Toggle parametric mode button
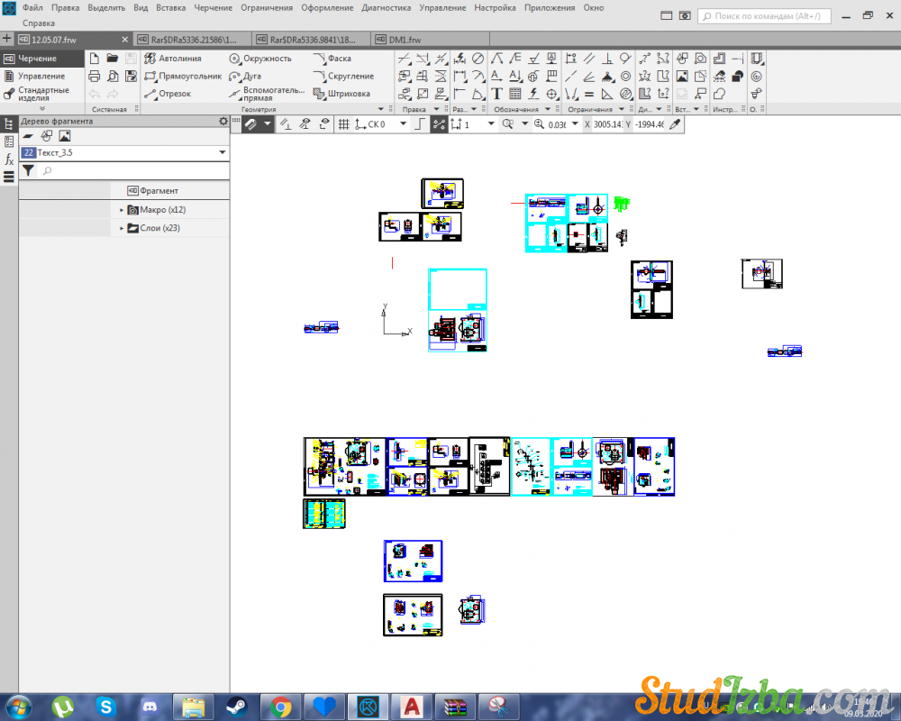This screenshot has width=901, height=721. pos(439,124)
